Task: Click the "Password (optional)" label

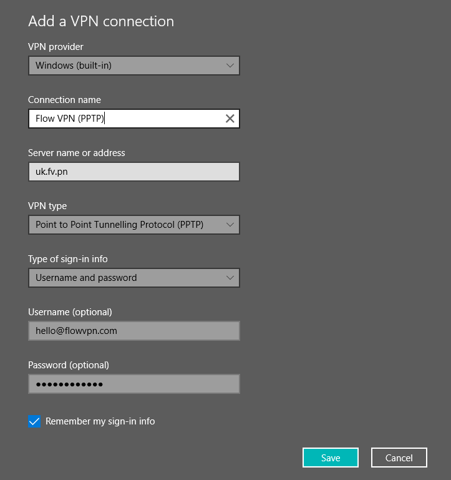Action: pos(69,365)
